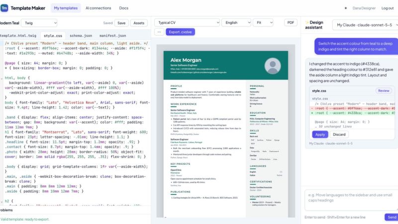
Task: Click the LANGUAGES heading in the CV sidebar
Action: [x=258, y=166]
